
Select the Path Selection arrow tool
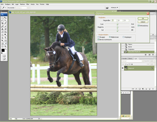click(2, 41)
